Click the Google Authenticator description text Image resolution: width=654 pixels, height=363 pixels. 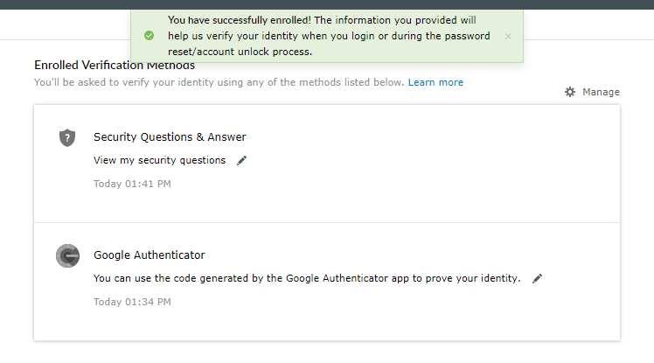(x=307, y=278)
